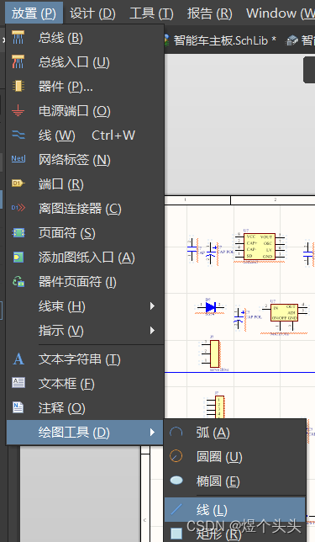
Task: Open the 放置 (P) menu
Action: [x=34, y=13]
